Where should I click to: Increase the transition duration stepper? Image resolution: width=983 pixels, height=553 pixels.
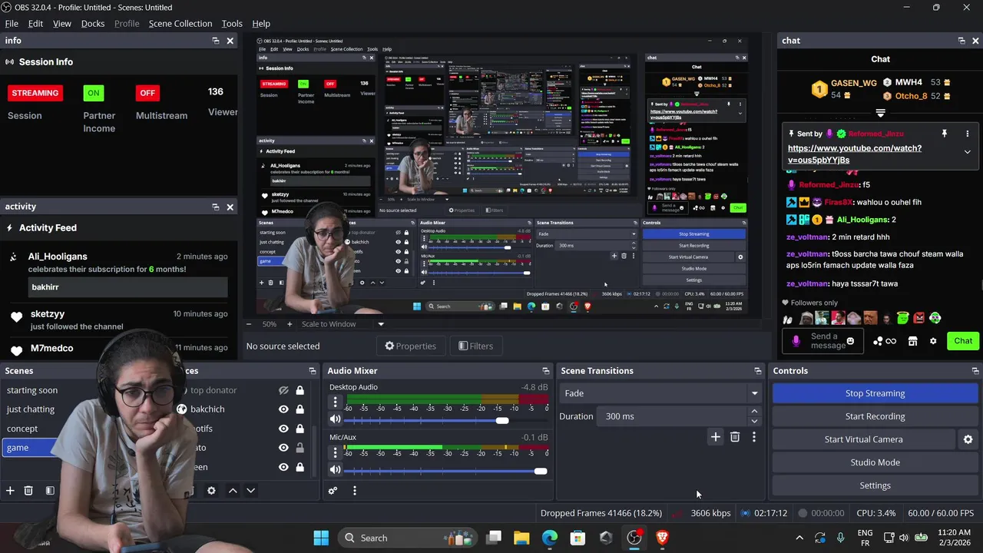pyautogui.click(x=754, y=412)
